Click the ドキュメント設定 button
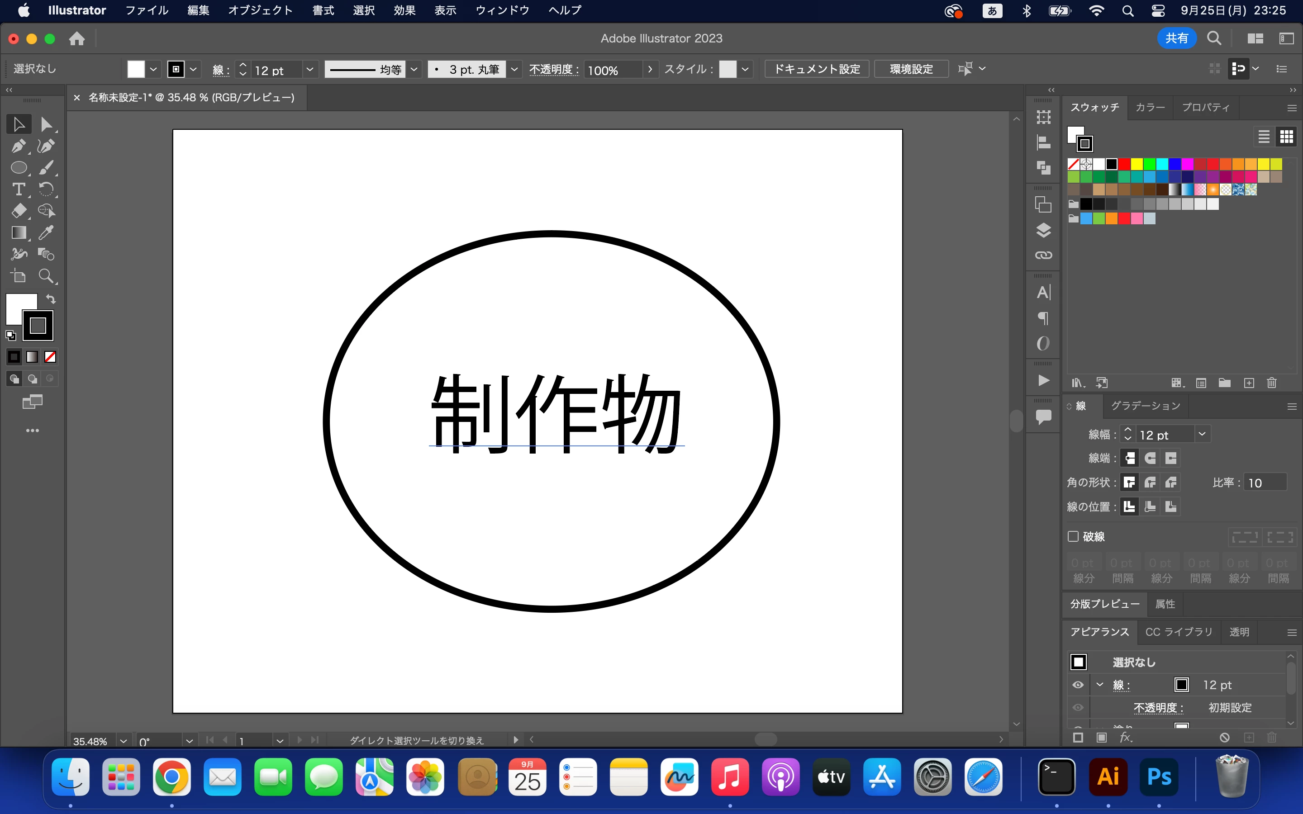 pos(816,70)
